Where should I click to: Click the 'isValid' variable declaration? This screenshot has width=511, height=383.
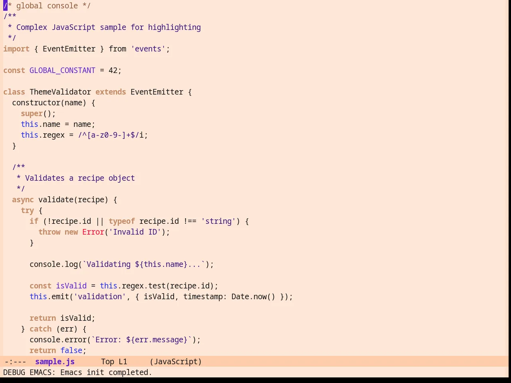(71, 286)
